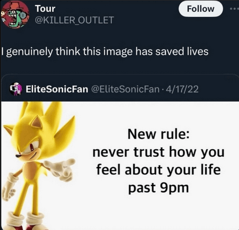The height and width of the screenshot is (230, 239).
Task: Open the three-dot more options menu
Action: (234, 9)
